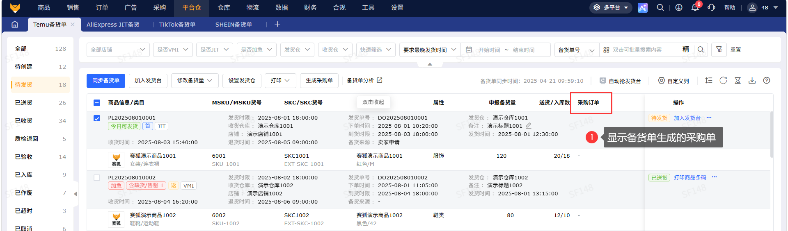Open more actions for PL202508010002
Image resolution: width=788 pixels, height=231 pixels.
coord(714,177)
